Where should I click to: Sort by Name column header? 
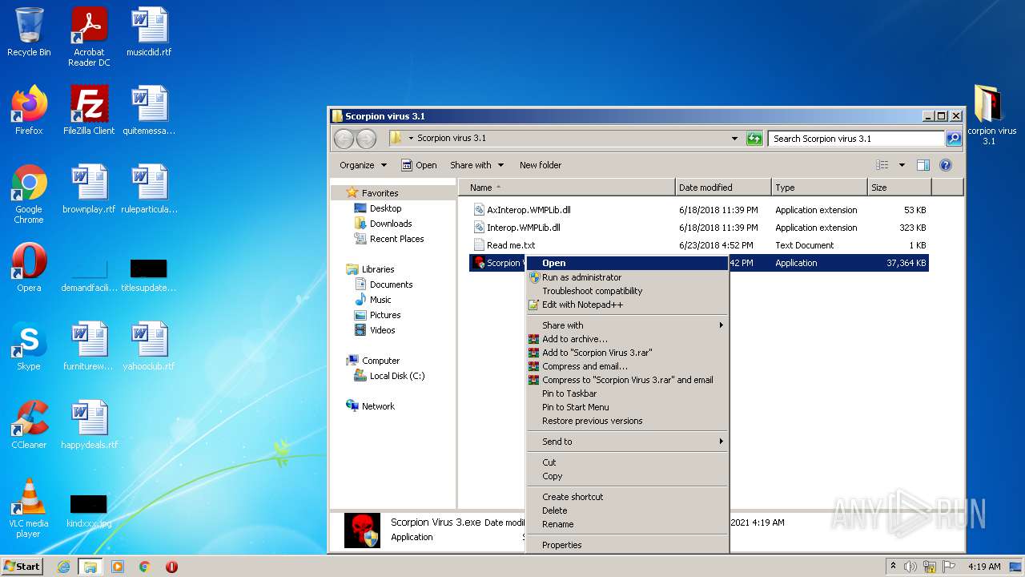pyautogui.click(x=567, y=188)
